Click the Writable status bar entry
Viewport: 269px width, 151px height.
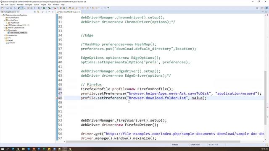point(175,145)
